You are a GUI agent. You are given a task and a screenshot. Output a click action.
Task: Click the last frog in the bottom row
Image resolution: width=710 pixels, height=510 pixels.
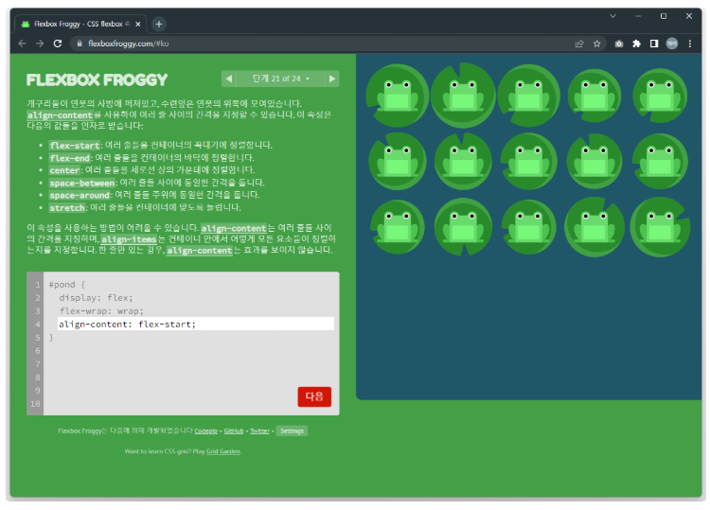(x=660, y=227)
